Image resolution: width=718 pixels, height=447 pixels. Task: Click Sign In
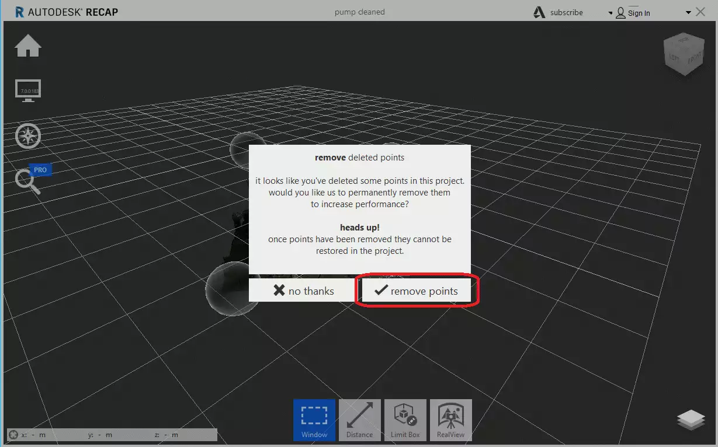(x=639, y=13)
